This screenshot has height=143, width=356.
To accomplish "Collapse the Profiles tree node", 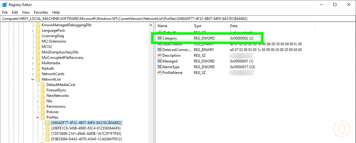I will pyautogui.click(x=38, y=117).
